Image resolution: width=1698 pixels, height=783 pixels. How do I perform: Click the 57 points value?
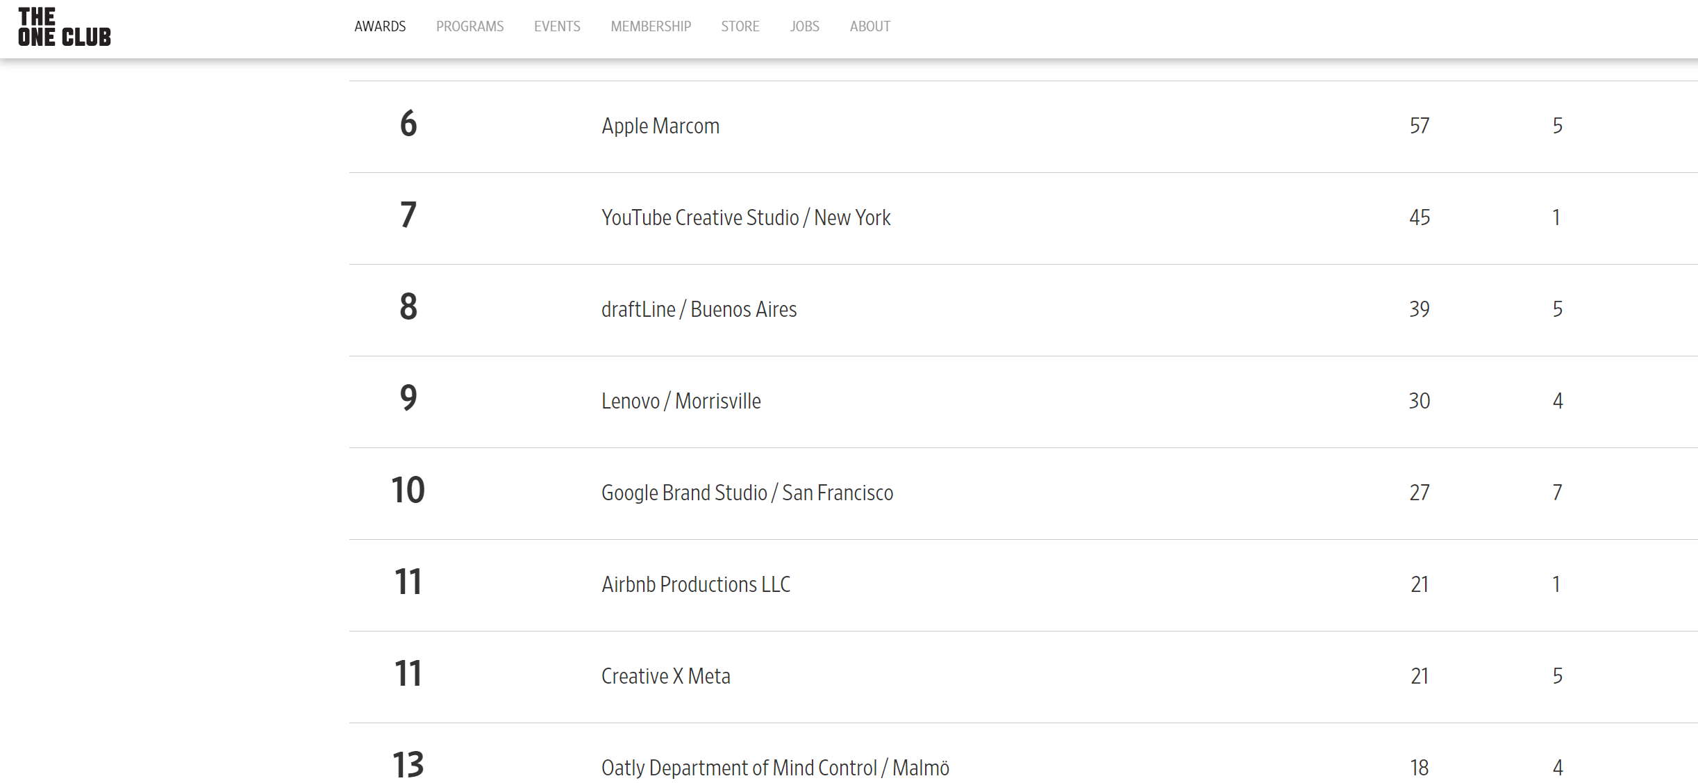pyautogui.click(x=1420, y=126)
